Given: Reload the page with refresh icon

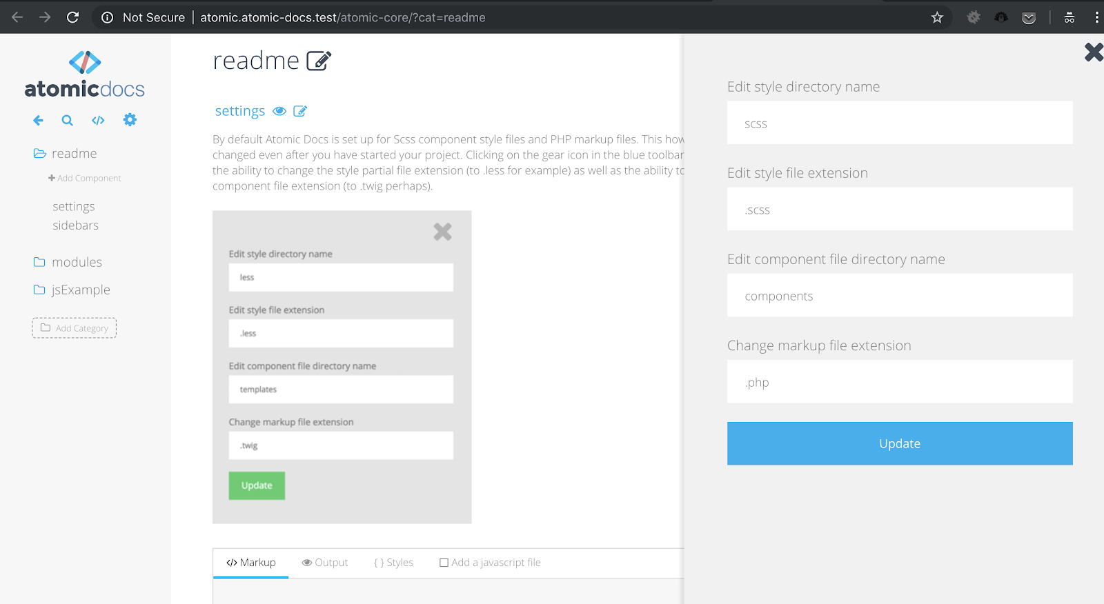Looking at the screenshot, I should coord(72,17).
